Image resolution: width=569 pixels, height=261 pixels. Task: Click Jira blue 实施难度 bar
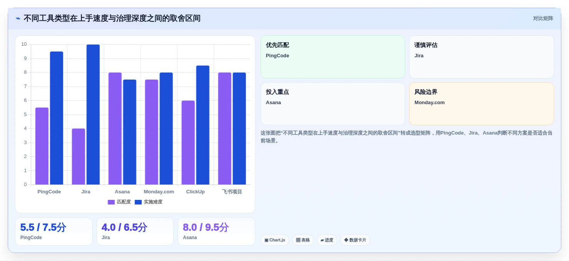[93, 115]
